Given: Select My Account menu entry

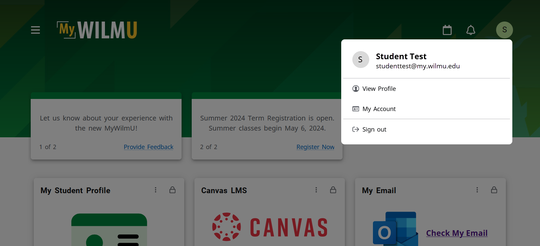Looking at the screenshot, I should [427, 109].
